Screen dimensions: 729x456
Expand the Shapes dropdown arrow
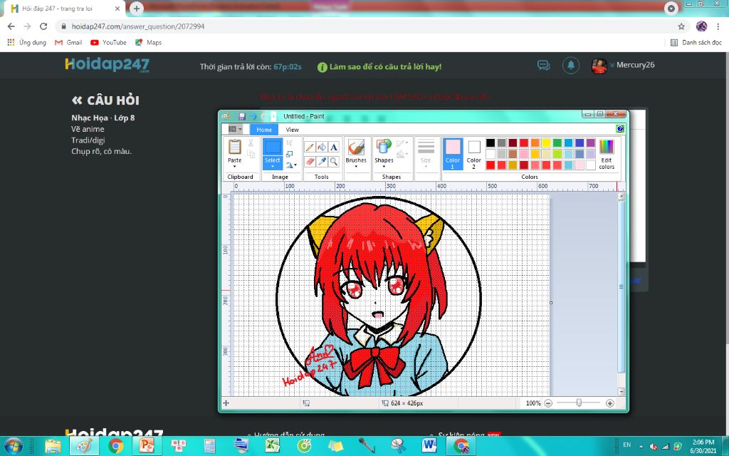(384, 166)
